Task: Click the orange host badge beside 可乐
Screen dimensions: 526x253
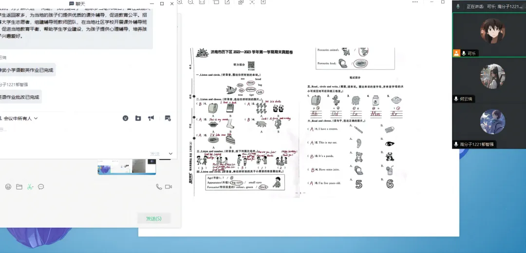Action: click(456, 53)
